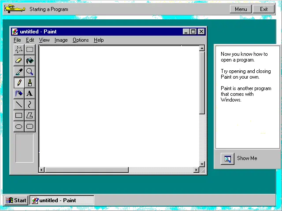Select the Polygon tool
282x211 pixels.
[30, 115]
